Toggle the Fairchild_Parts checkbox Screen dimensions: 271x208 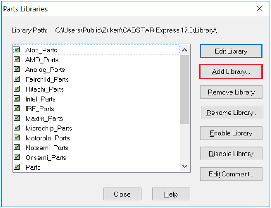17,79
